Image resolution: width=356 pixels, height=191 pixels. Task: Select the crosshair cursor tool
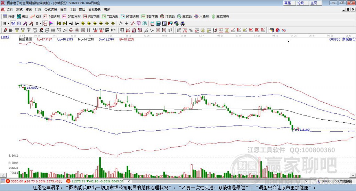pos(127,24)
